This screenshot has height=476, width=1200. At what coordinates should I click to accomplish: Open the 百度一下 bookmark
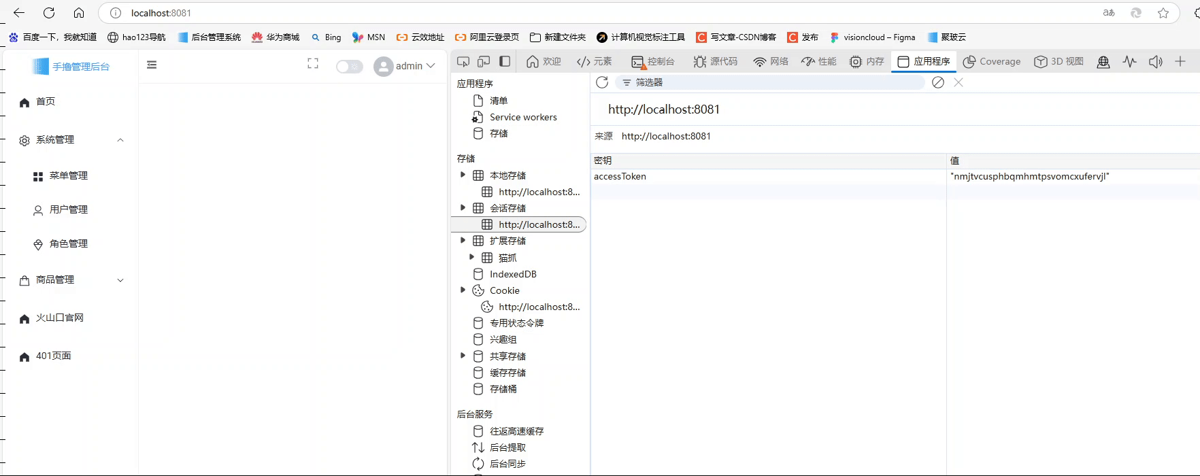tap(52, 37)
